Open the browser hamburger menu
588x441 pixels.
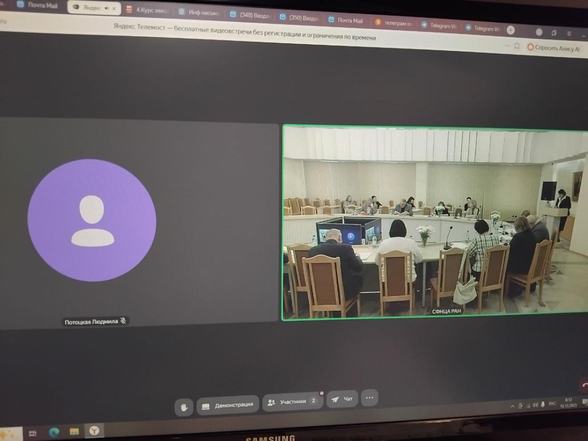pyautogui.click(x=569, y=33)
